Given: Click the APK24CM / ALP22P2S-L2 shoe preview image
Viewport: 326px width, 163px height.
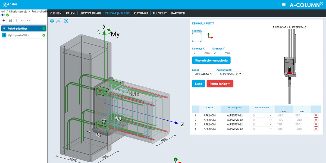Looking at the screenshot, I should pos(290,67).
